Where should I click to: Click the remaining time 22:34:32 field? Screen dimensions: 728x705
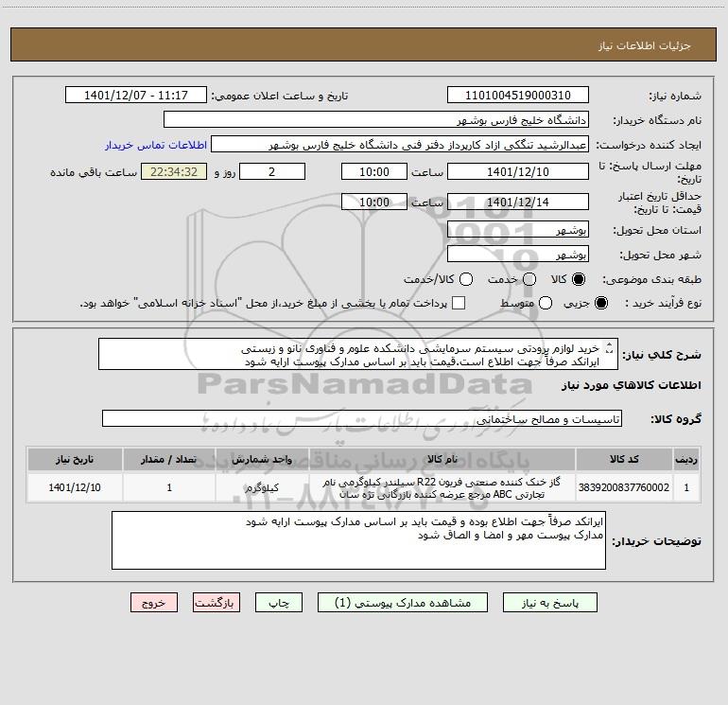174,171
